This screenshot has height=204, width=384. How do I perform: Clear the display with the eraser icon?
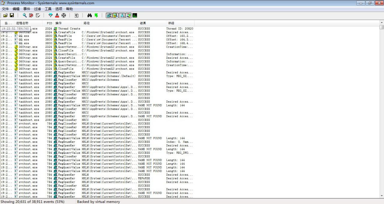(x=38, y=15)
